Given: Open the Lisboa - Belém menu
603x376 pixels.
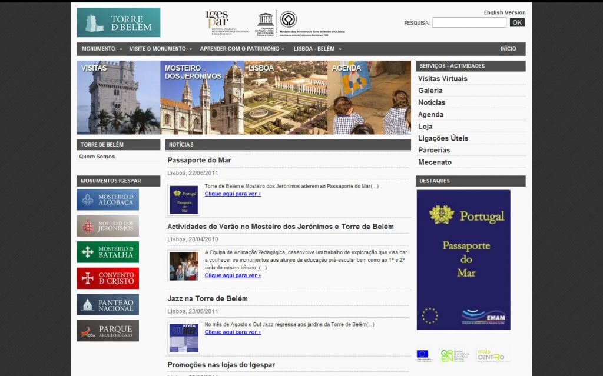Looking at the screenshot, I should pyautogui.click(x=317, y=49).
